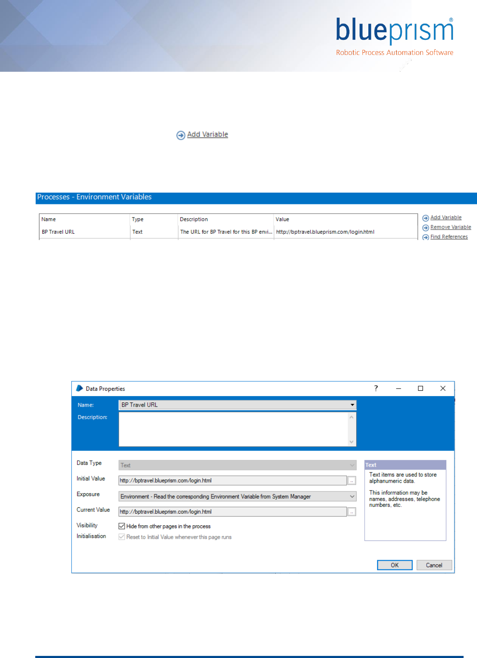The height and width of the screenshot is (658, 477).
Task: Open the Name dropdown showing BP Travel URL
Action: (237, 405)
